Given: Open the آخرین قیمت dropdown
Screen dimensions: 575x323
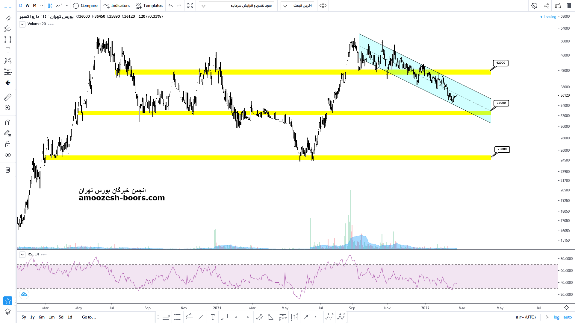Looking at the screenshot, I should [297, 6].
